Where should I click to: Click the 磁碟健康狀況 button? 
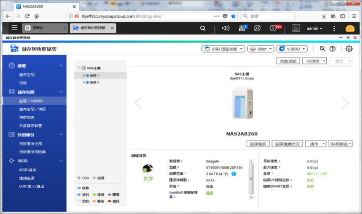coord(287,144)
